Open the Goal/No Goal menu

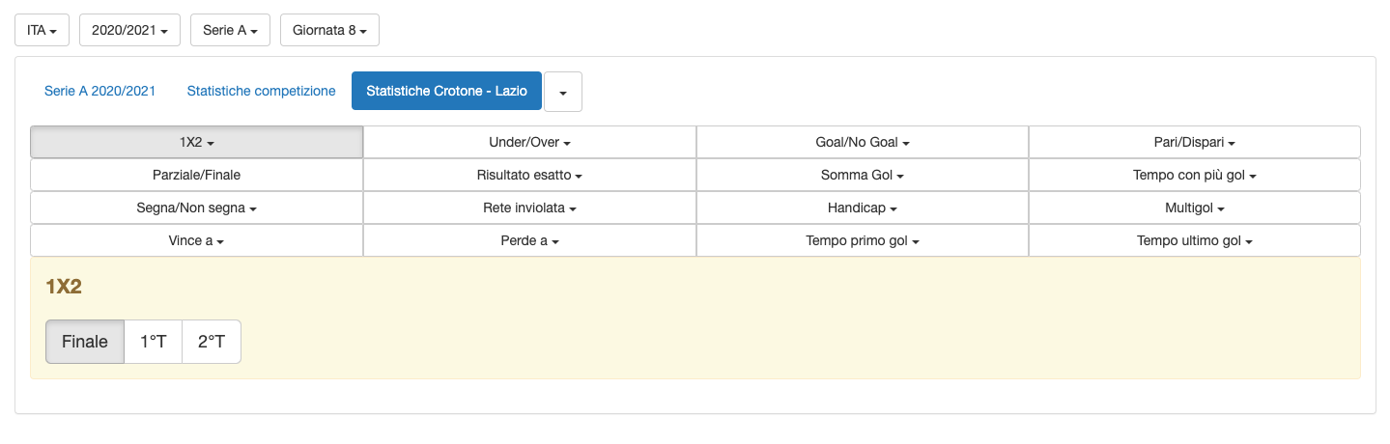click(x=863, y=142)
